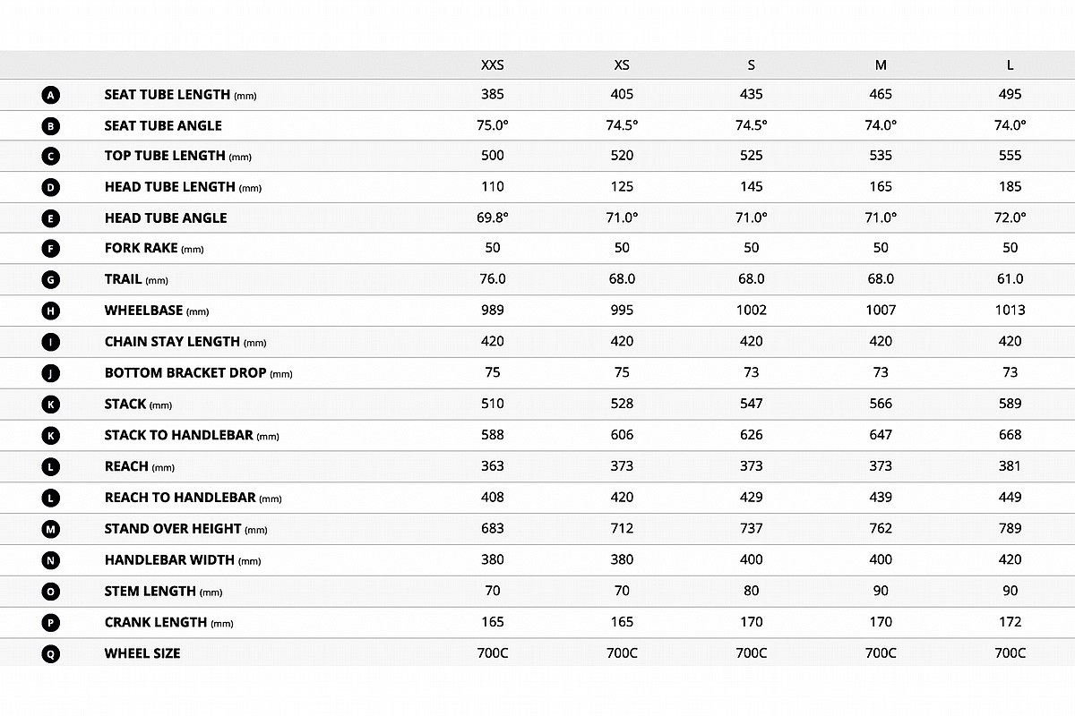Image resolution: width=1075 pixels, height=716 pixels.
Task: Click the letter G trail marker icon
Action: click(51, 280)
